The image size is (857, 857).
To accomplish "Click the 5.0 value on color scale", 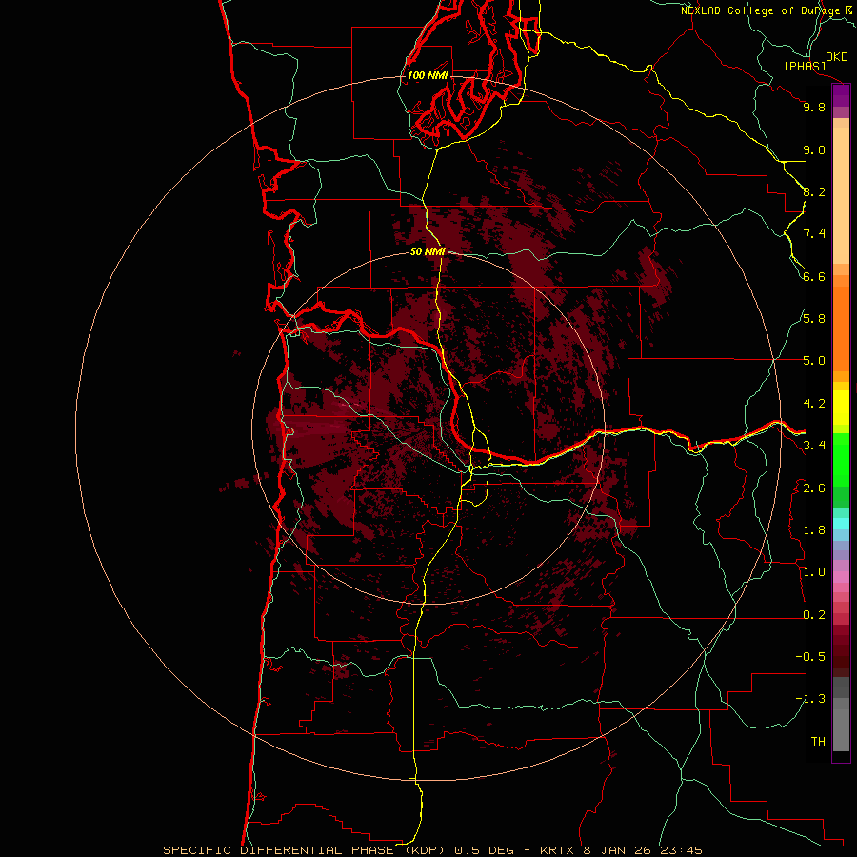I will [814, 361].
